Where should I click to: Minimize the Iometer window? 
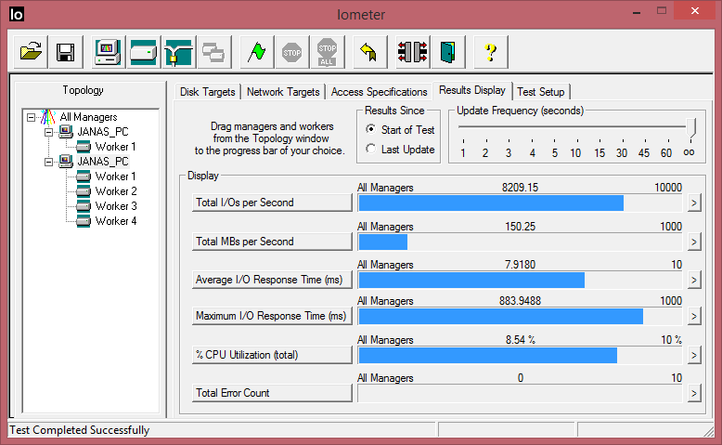pyautogui.click(x=637, y=12)
